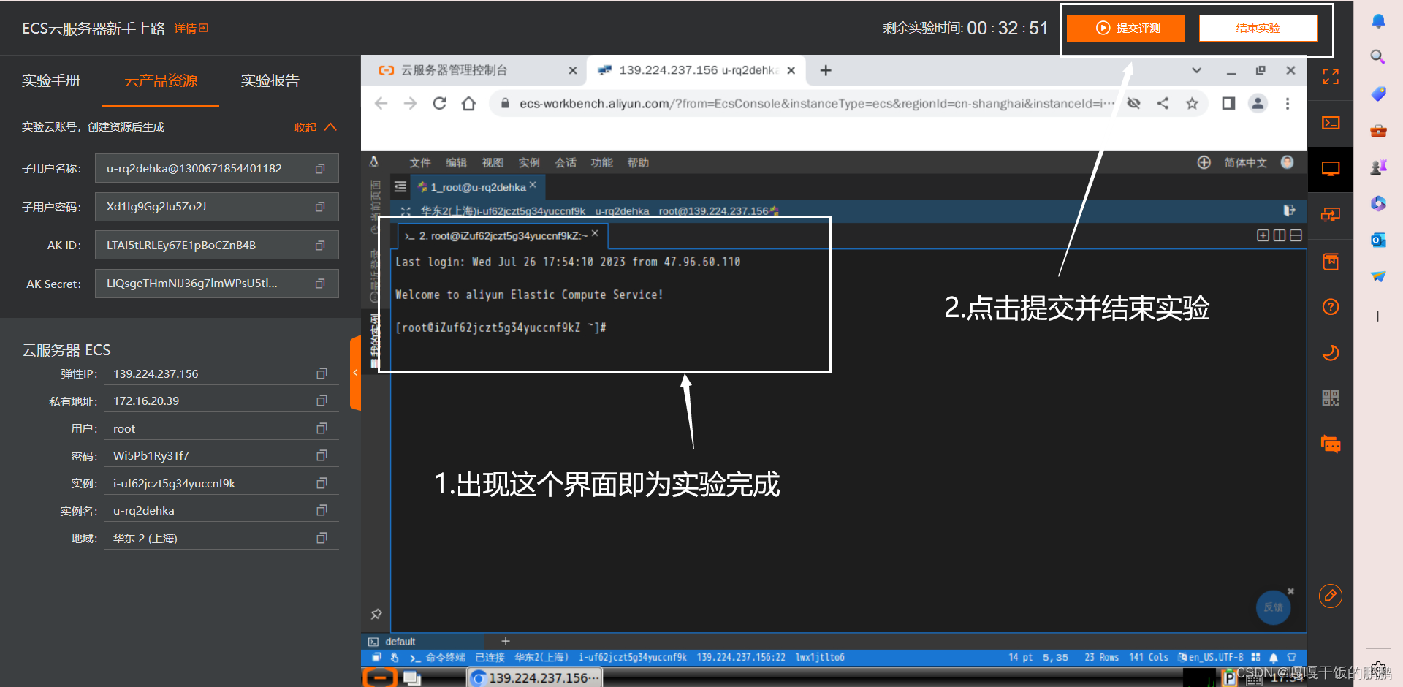Copy the instance ID i-uf62jczt5g34yuccnf9k

pos(322,483)
